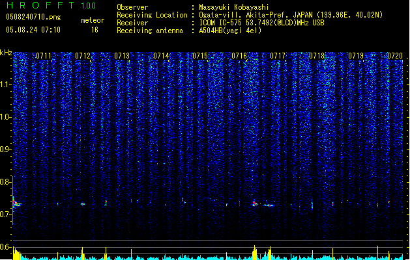Click the 0713 time marker
The image size is (410, 260).
click(122, 56)
